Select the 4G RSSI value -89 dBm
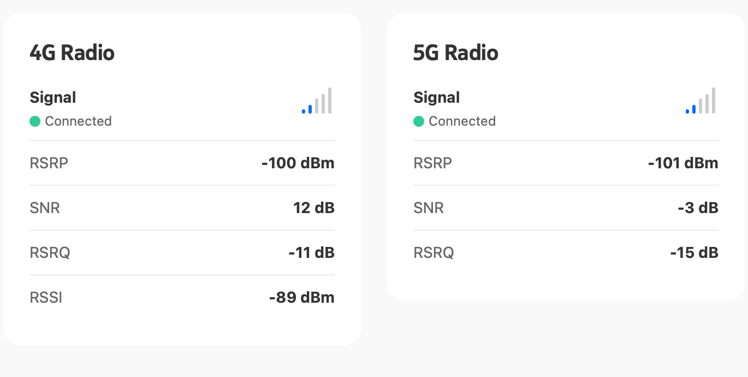The height and width of the screenshot is (377, 748). (301, 297)
